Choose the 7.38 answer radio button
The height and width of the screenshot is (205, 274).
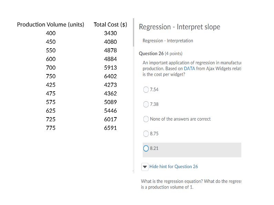point(146,104)
